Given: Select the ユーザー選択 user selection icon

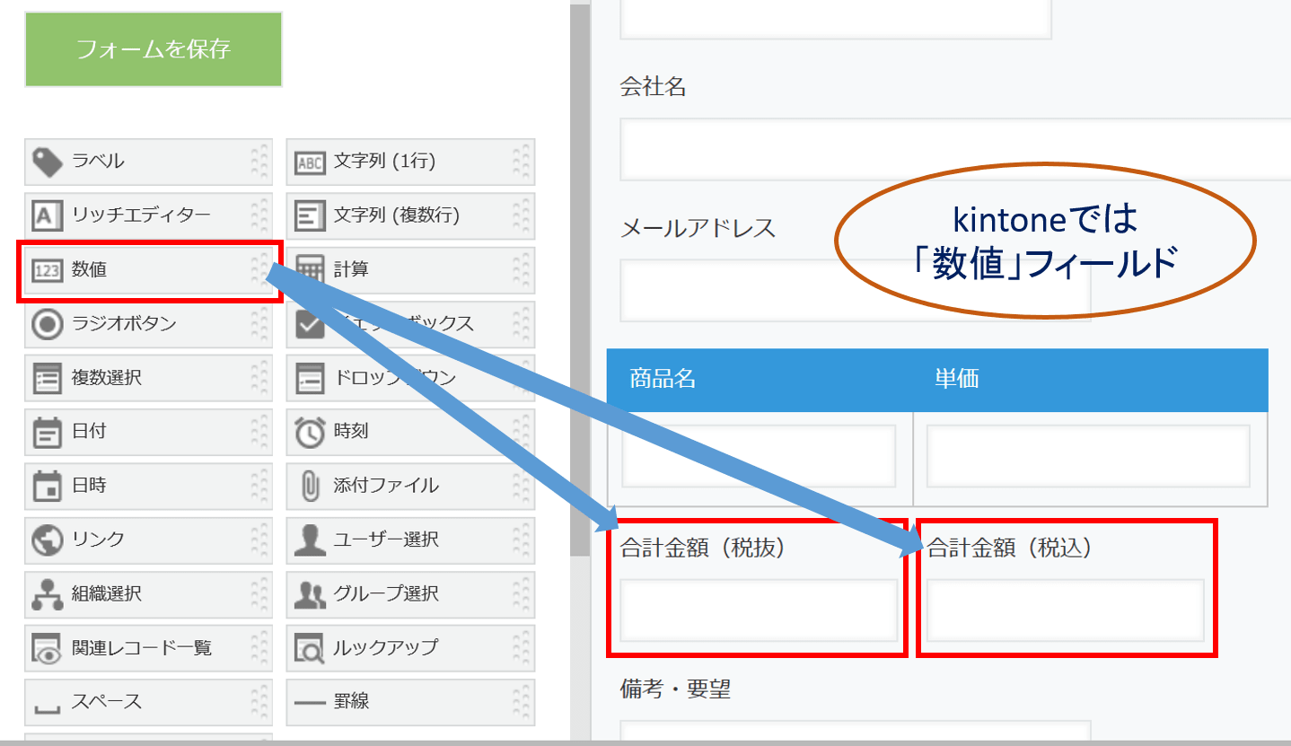Looking at the screenshot, I should click(x=410, y=540).
